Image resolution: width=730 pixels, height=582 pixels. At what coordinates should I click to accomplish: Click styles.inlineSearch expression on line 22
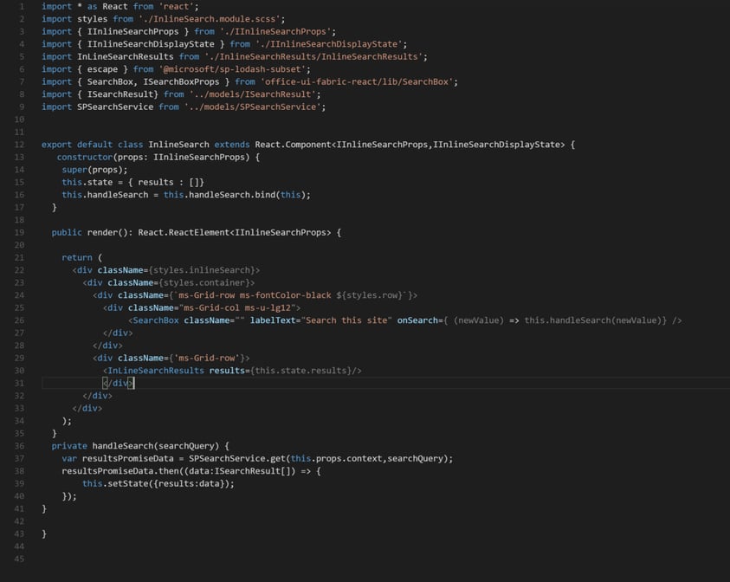pyautogui.click(x=202, y=270)
